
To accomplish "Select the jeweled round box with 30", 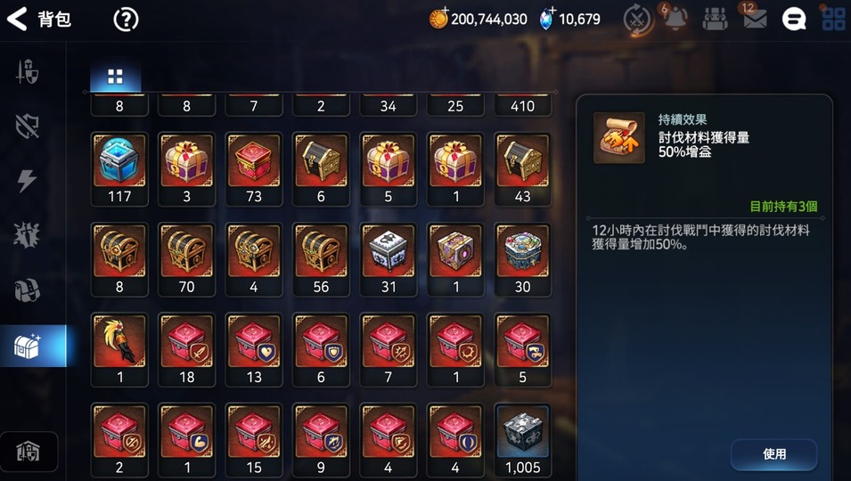I will coord(523,260).
